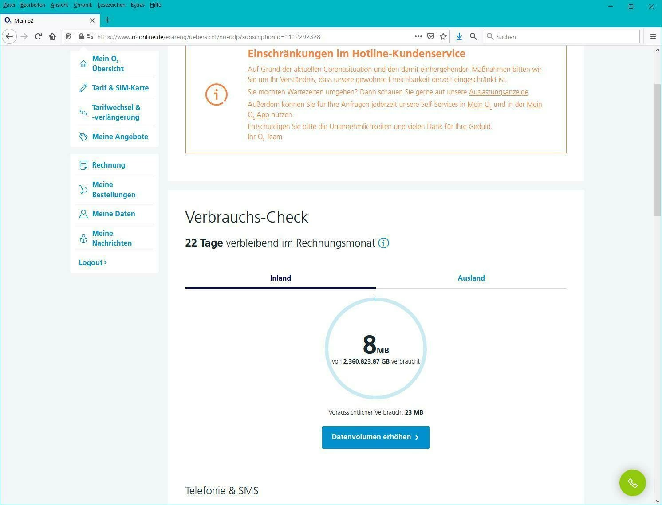Click the data usage circle gauge
The width and height of the screenshot is (662, 505).
point(376,348)
